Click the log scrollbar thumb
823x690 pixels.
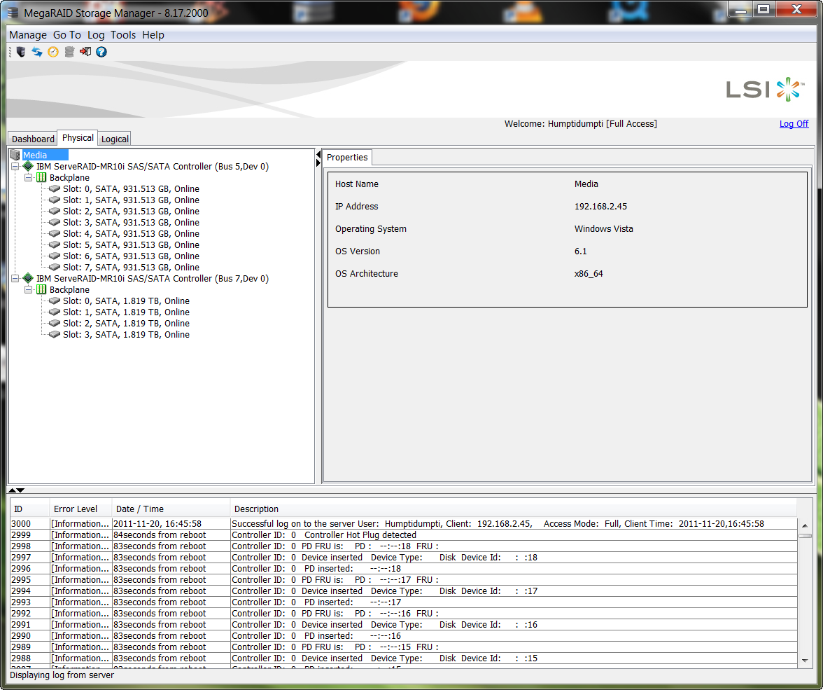click(x=805, y=536)
